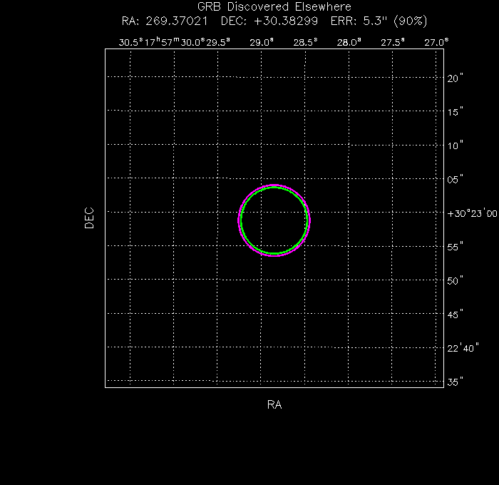Click the 30.5s tick label on top axis
Screen dimensions: 499x485
tap(130, 42)
